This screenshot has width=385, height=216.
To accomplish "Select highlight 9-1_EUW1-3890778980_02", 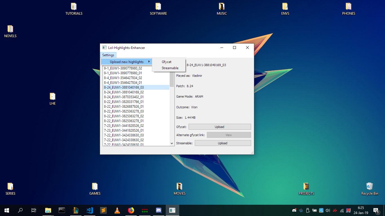I will pyautogui.click(x=136, y=68).
